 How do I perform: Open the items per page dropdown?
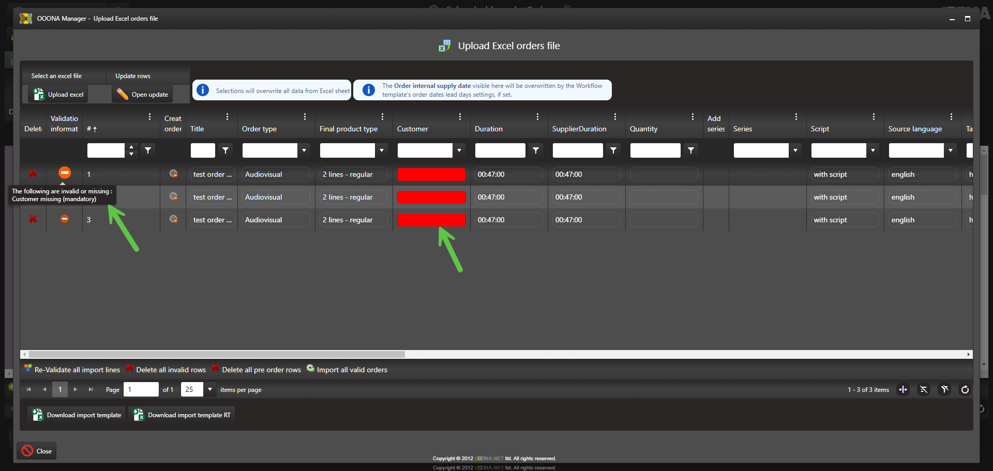210,389
